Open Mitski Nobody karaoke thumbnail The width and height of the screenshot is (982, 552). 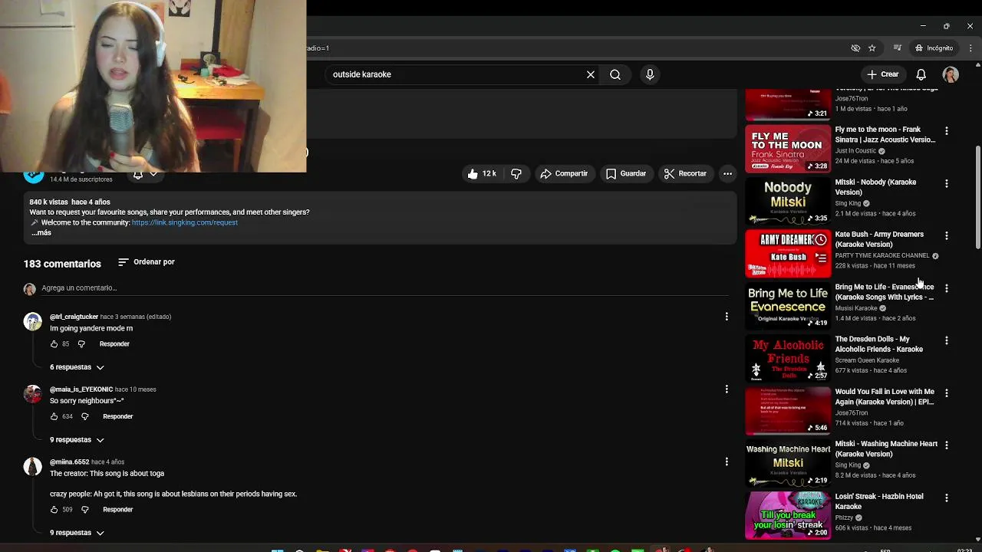[x=788, y=202]
